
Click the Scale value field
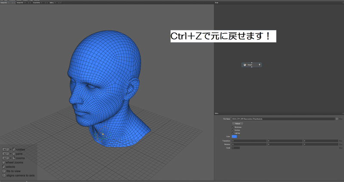(x=236, y=148)
